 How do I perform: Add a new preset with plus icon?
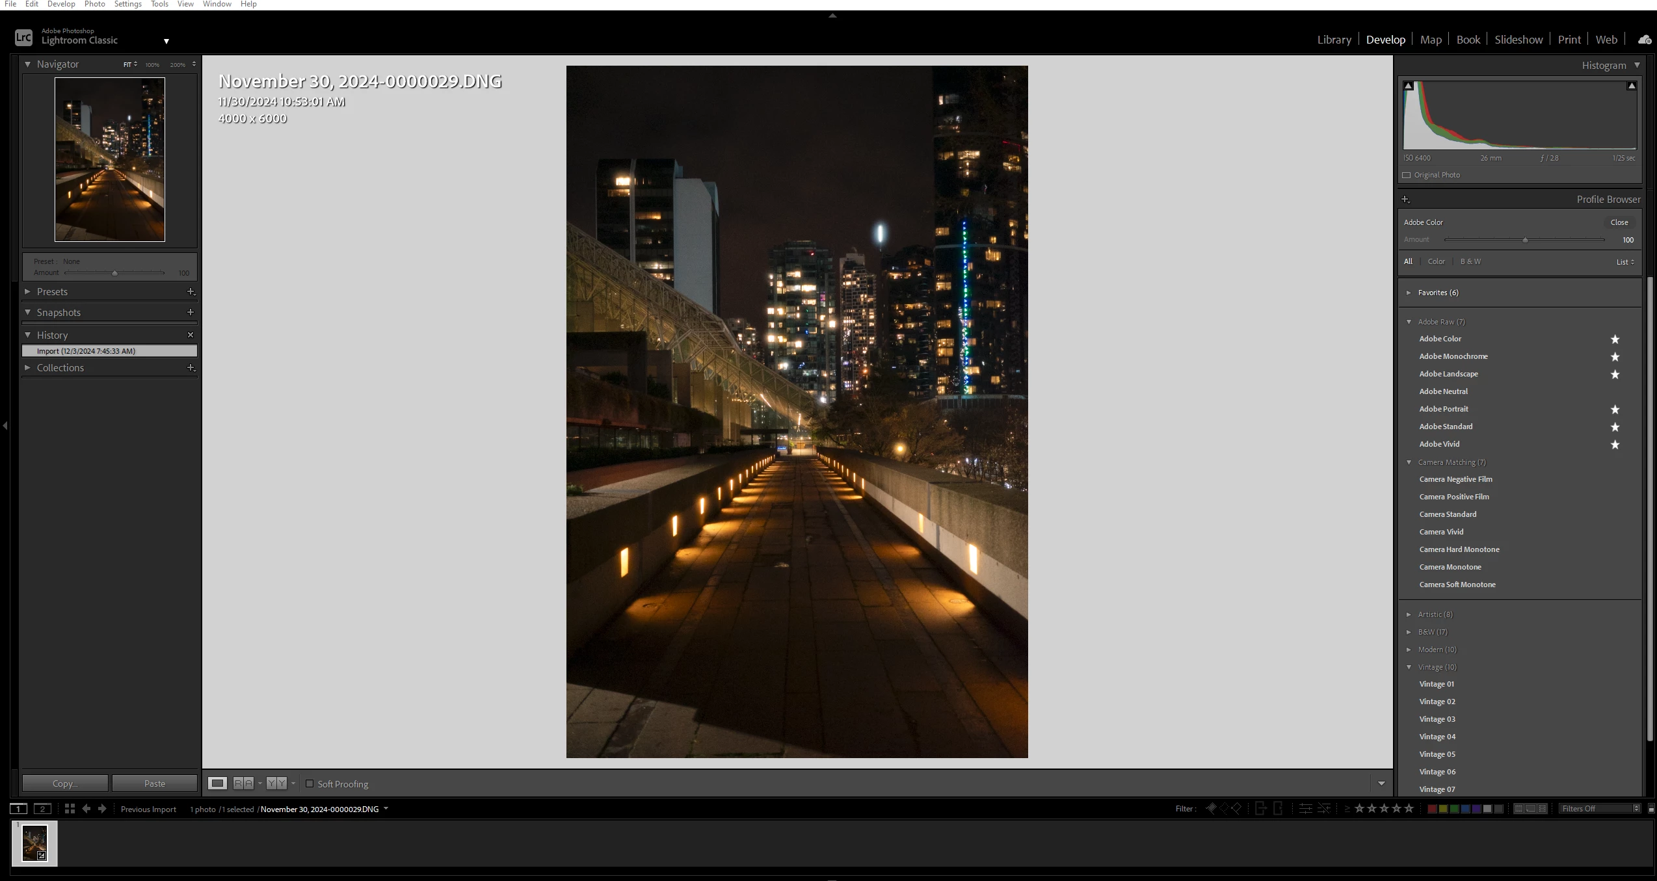click(191, 291)
